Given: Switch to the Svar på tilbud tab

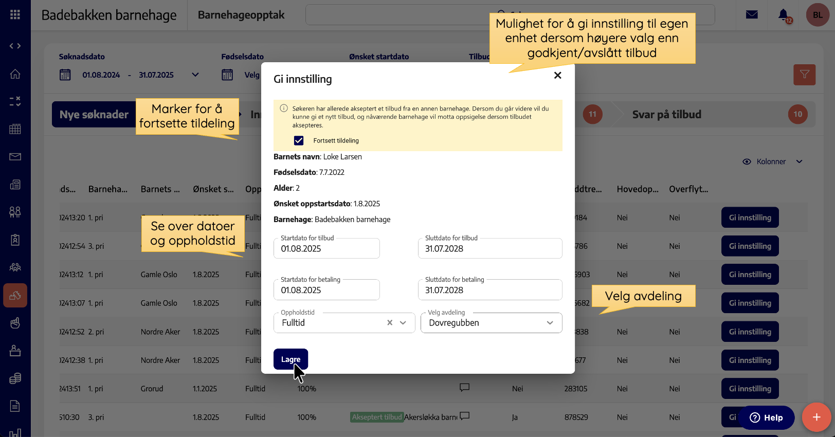Looking at the screenshot, I should pos(666,115).
